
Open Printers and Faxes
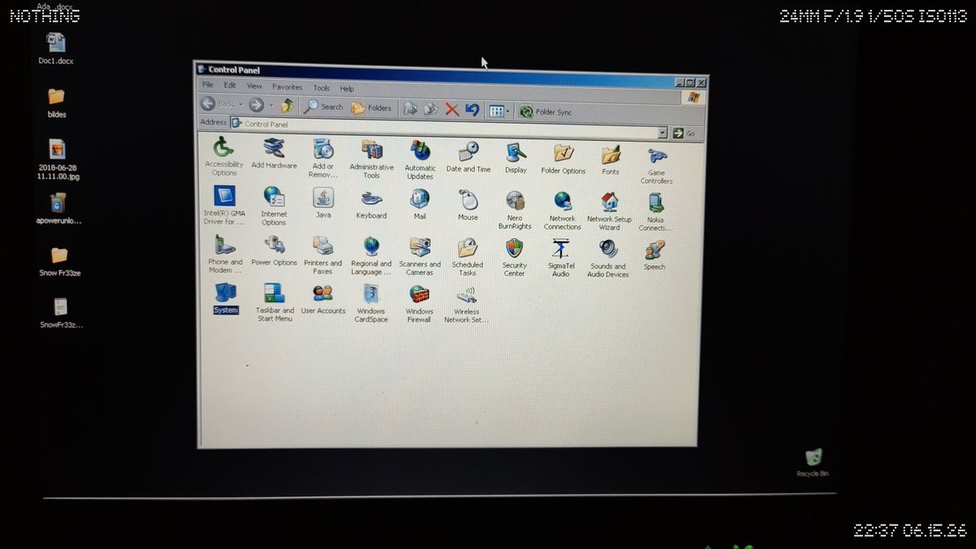[x=323, y=255]
